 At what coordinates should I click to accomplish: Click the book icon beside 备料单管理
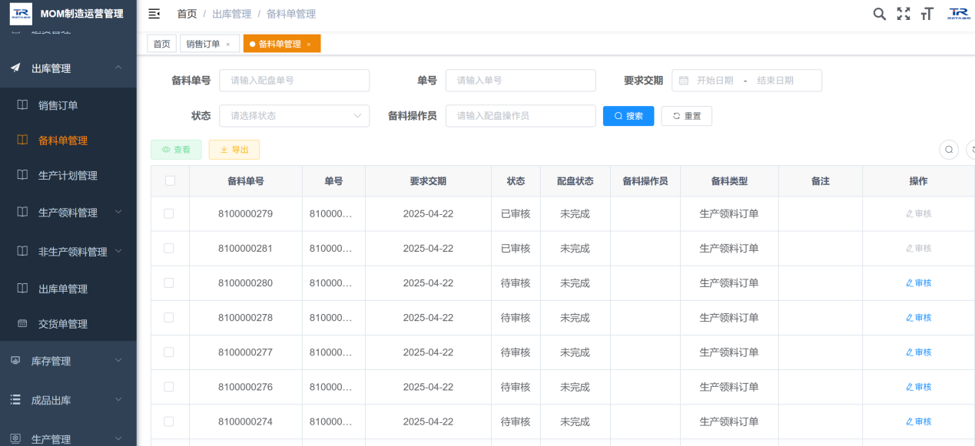(x=22, y=140)
